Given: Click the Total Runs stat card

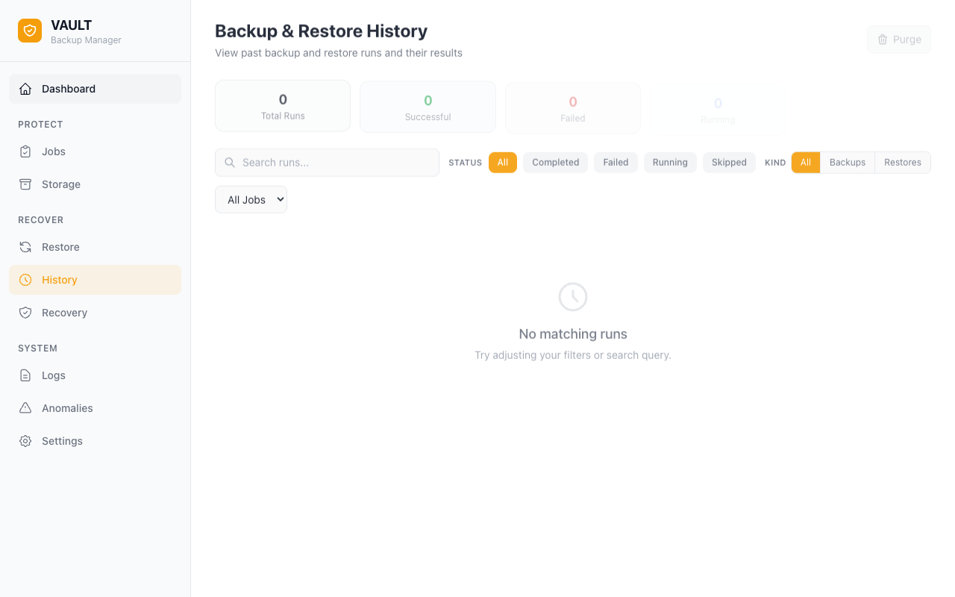Looking at the screenshot, I should point(283,106).
